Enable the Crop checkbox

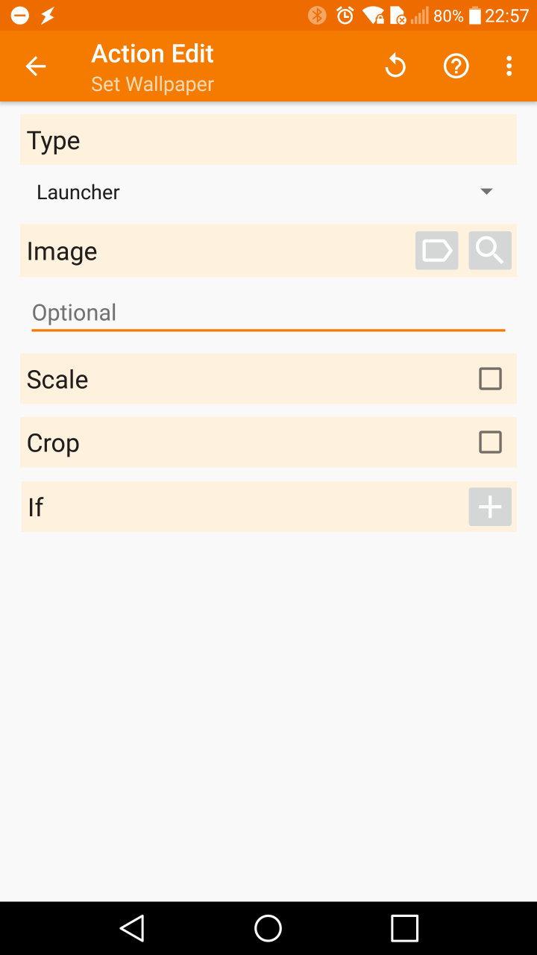pos(490,442)
